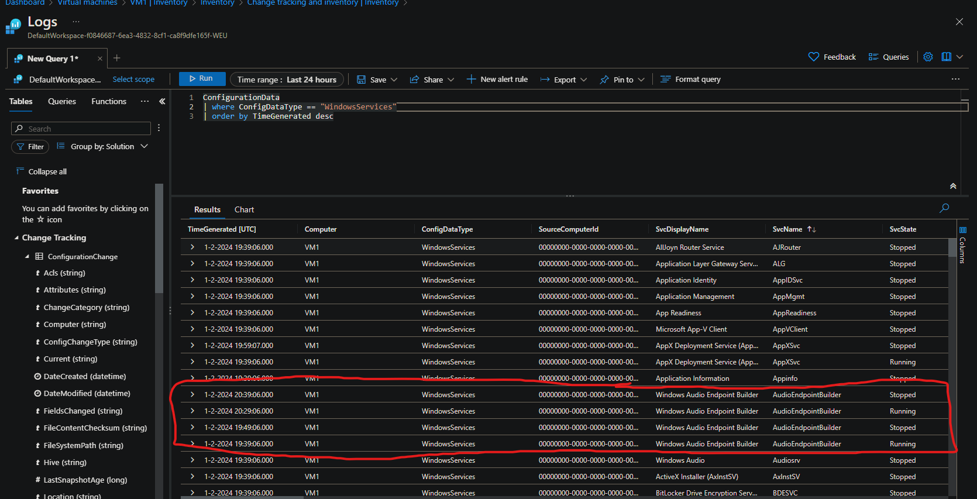The height and width of the screenshot is (499, 977).
Task: Sort by SvcName column sort arrows
Action: pos(811,229)
